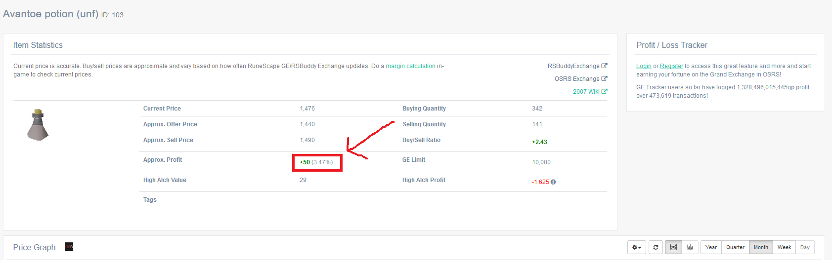
Task: Switch to bar chart view
Action: point(690,247)
